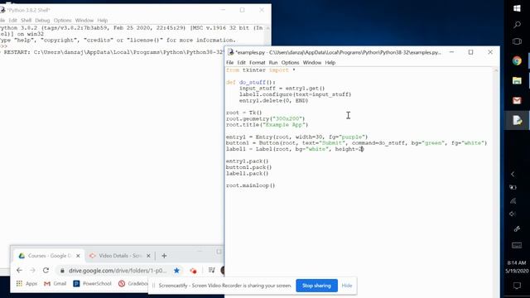This screenshot has width=530, height=298.
Task: Open the Windows Start menu
Action: 517,8
